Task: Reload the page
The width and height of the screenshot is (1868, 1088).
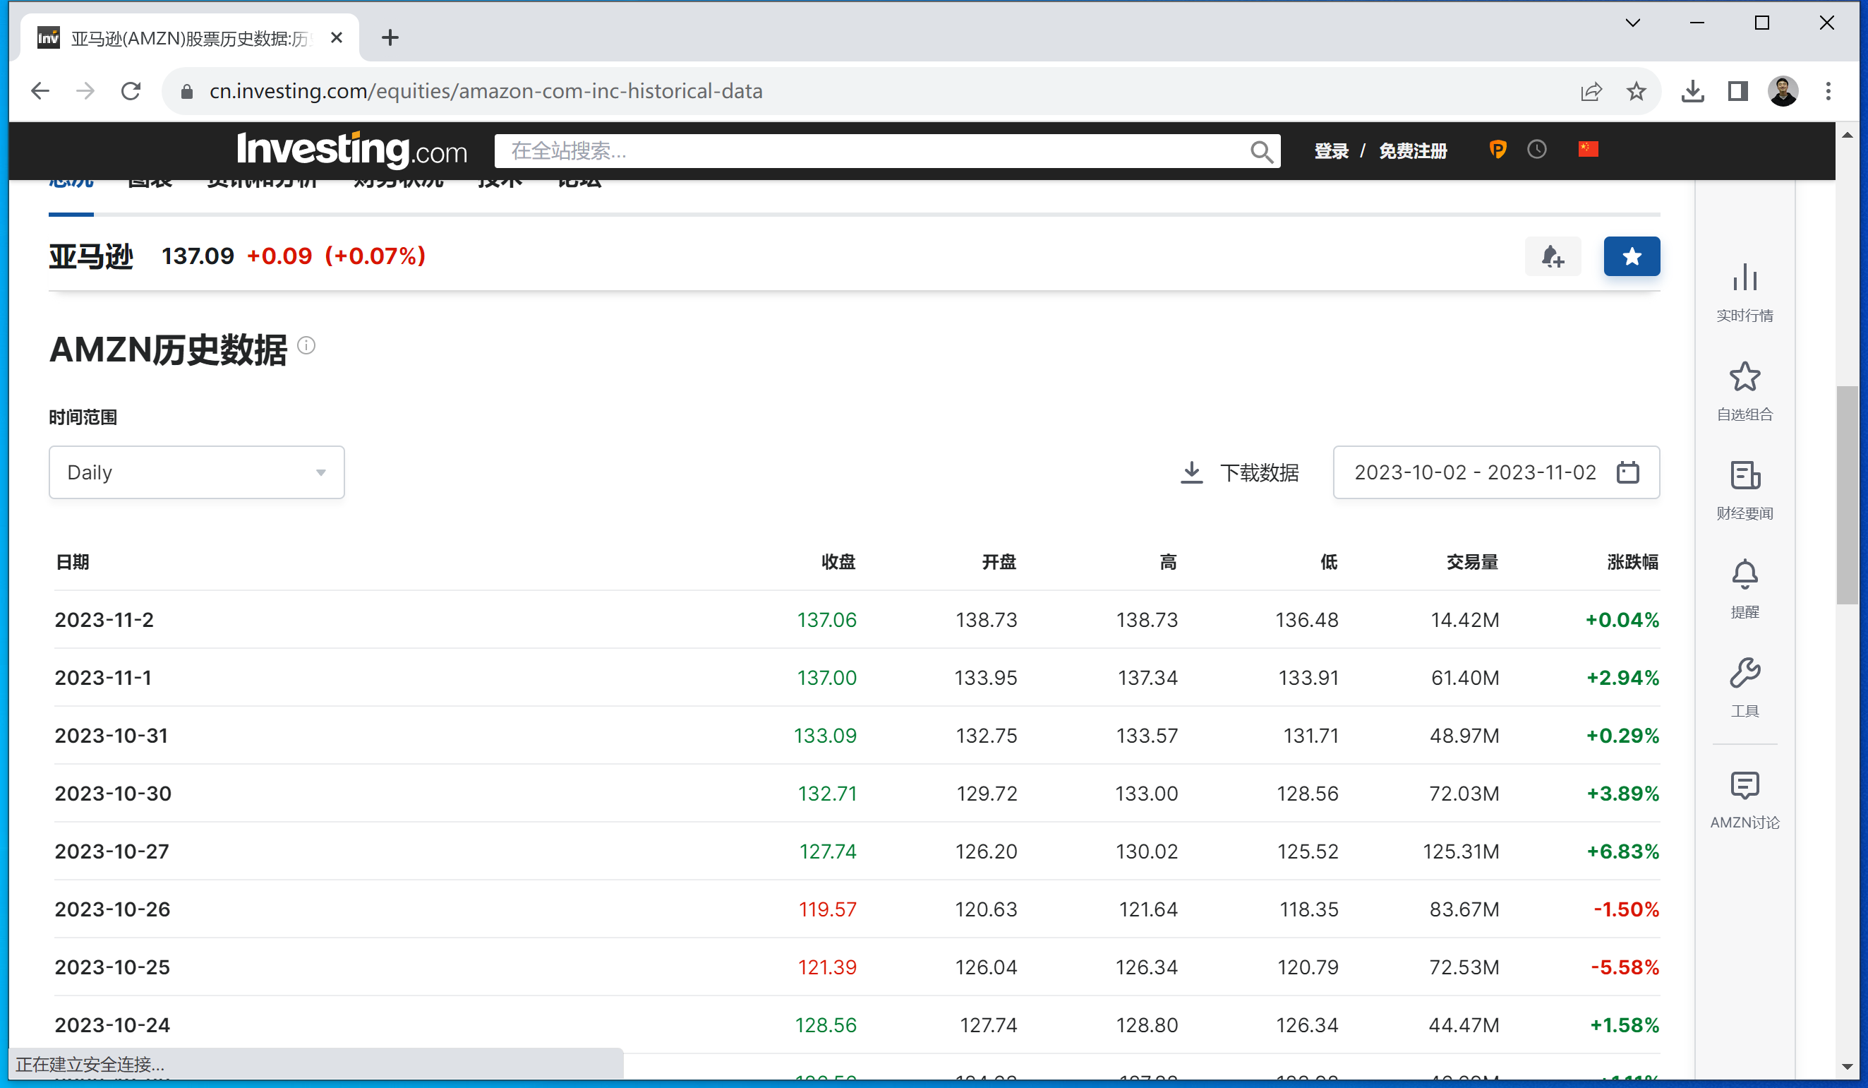Action: click(x=131, y=91)
